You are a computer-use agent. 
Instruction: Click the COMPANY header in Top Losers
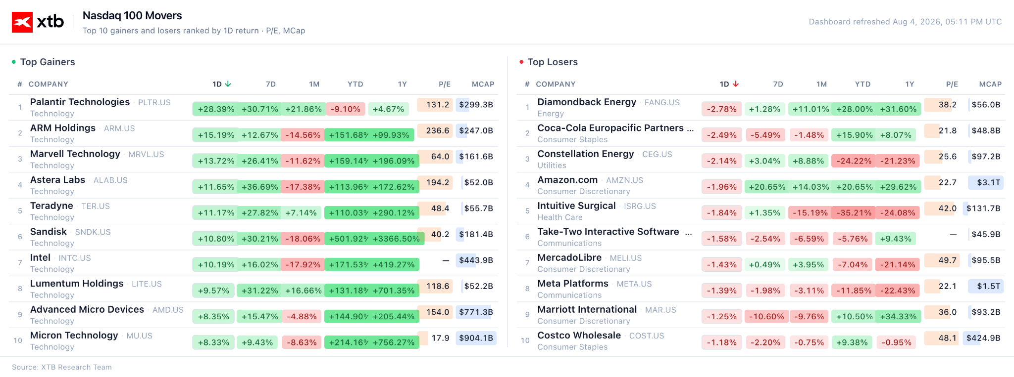(556, 84)
